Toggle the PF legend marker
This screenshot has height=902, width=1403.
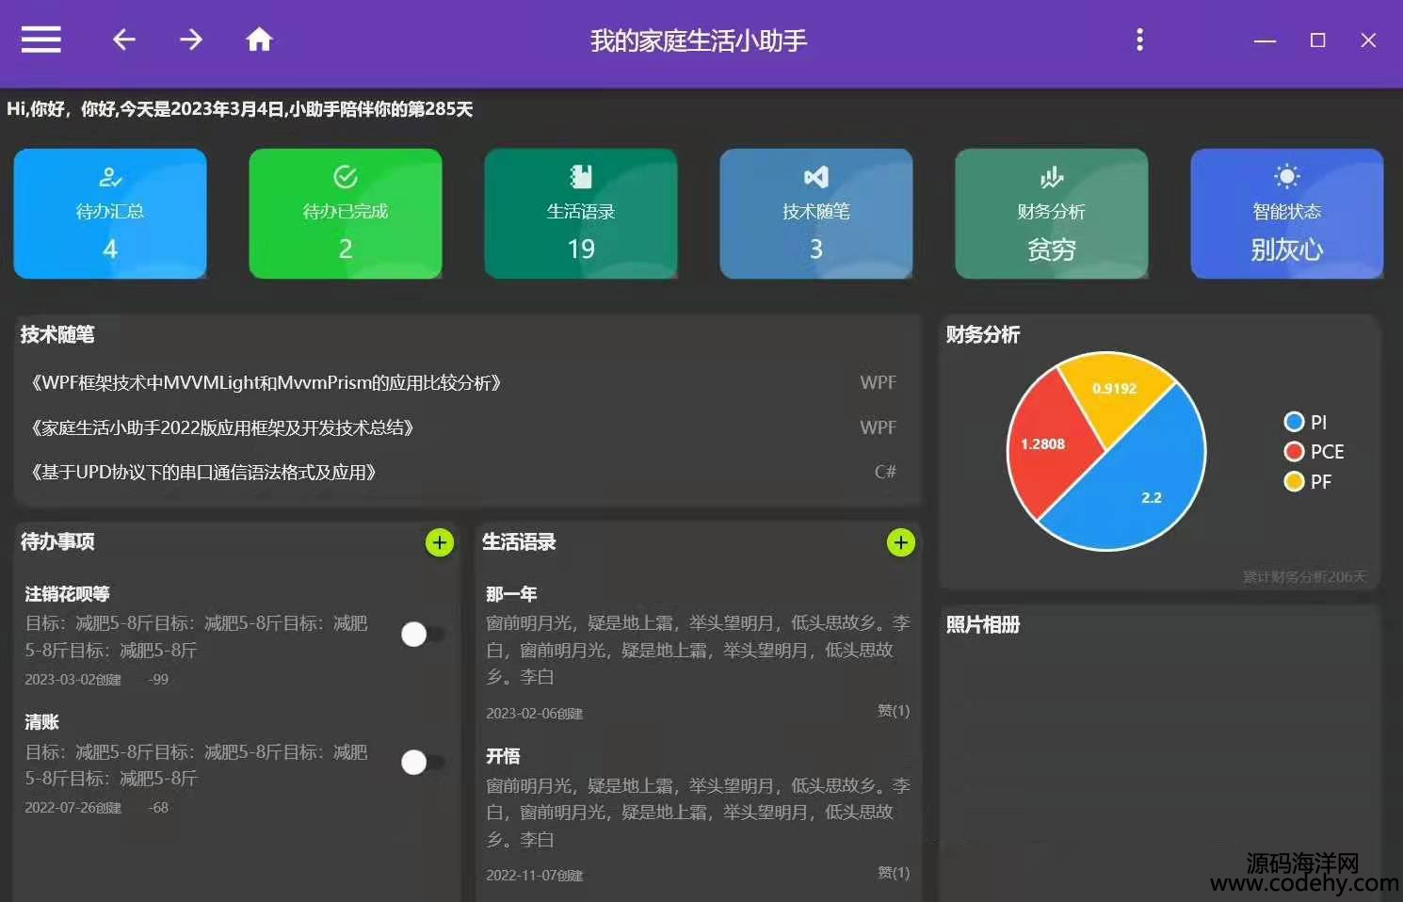click(x=1294, y=482)
